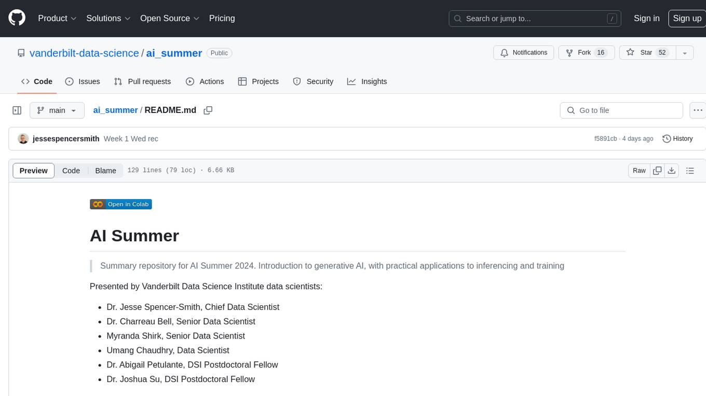706x396 pixels.
Task: Select the Blame view
Action: (x=105, y=171)
